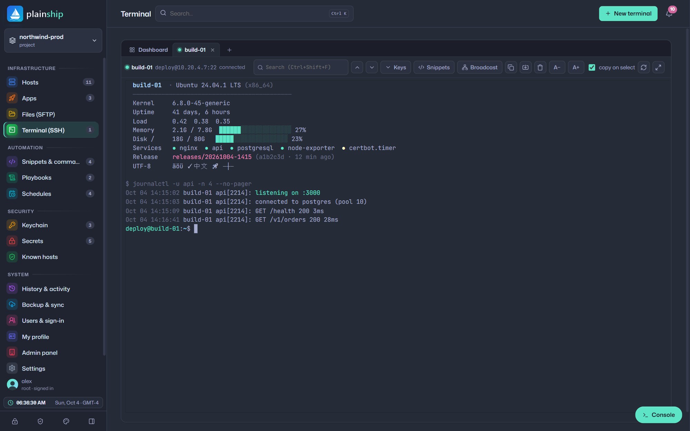Switch to the Dashboard tab
The height and width of the screenshot is (431, 690).
tap(149, 50)
